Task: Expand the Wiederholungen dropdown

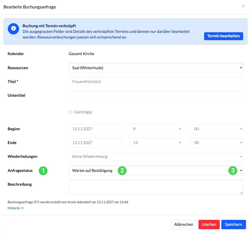Action: (x=156, y=157)
